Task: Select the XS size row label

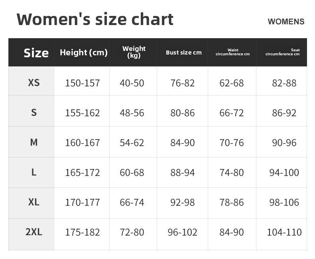Action: [x=34, y=82]
